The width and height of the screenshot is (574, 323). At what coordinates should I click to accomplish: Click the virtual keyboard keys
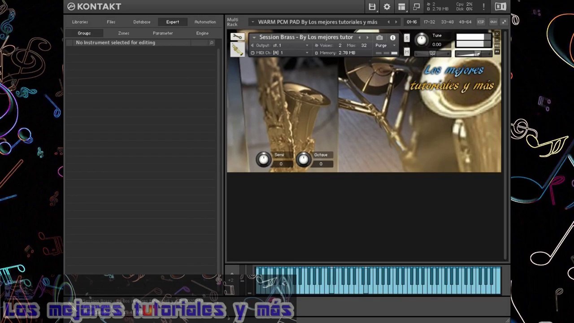pyautogui.click(x=378, y=280)
